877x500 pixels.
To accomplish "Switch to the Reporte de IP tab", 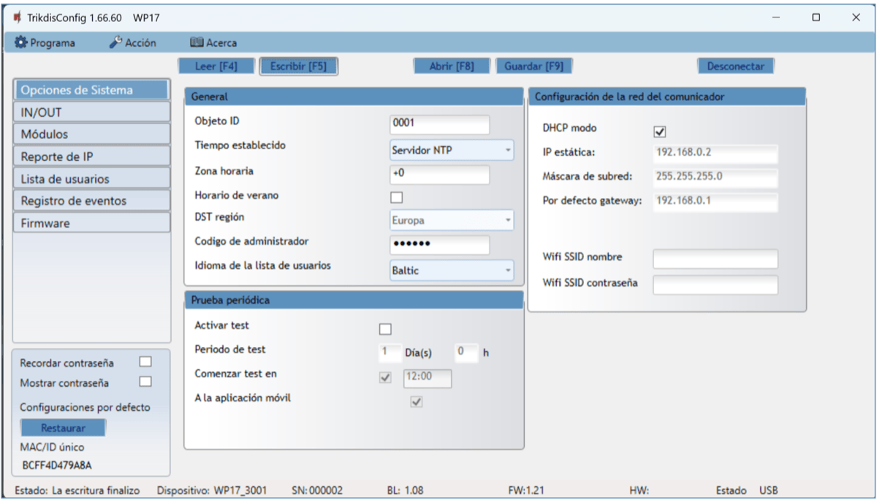I will (x=91, y=156).
